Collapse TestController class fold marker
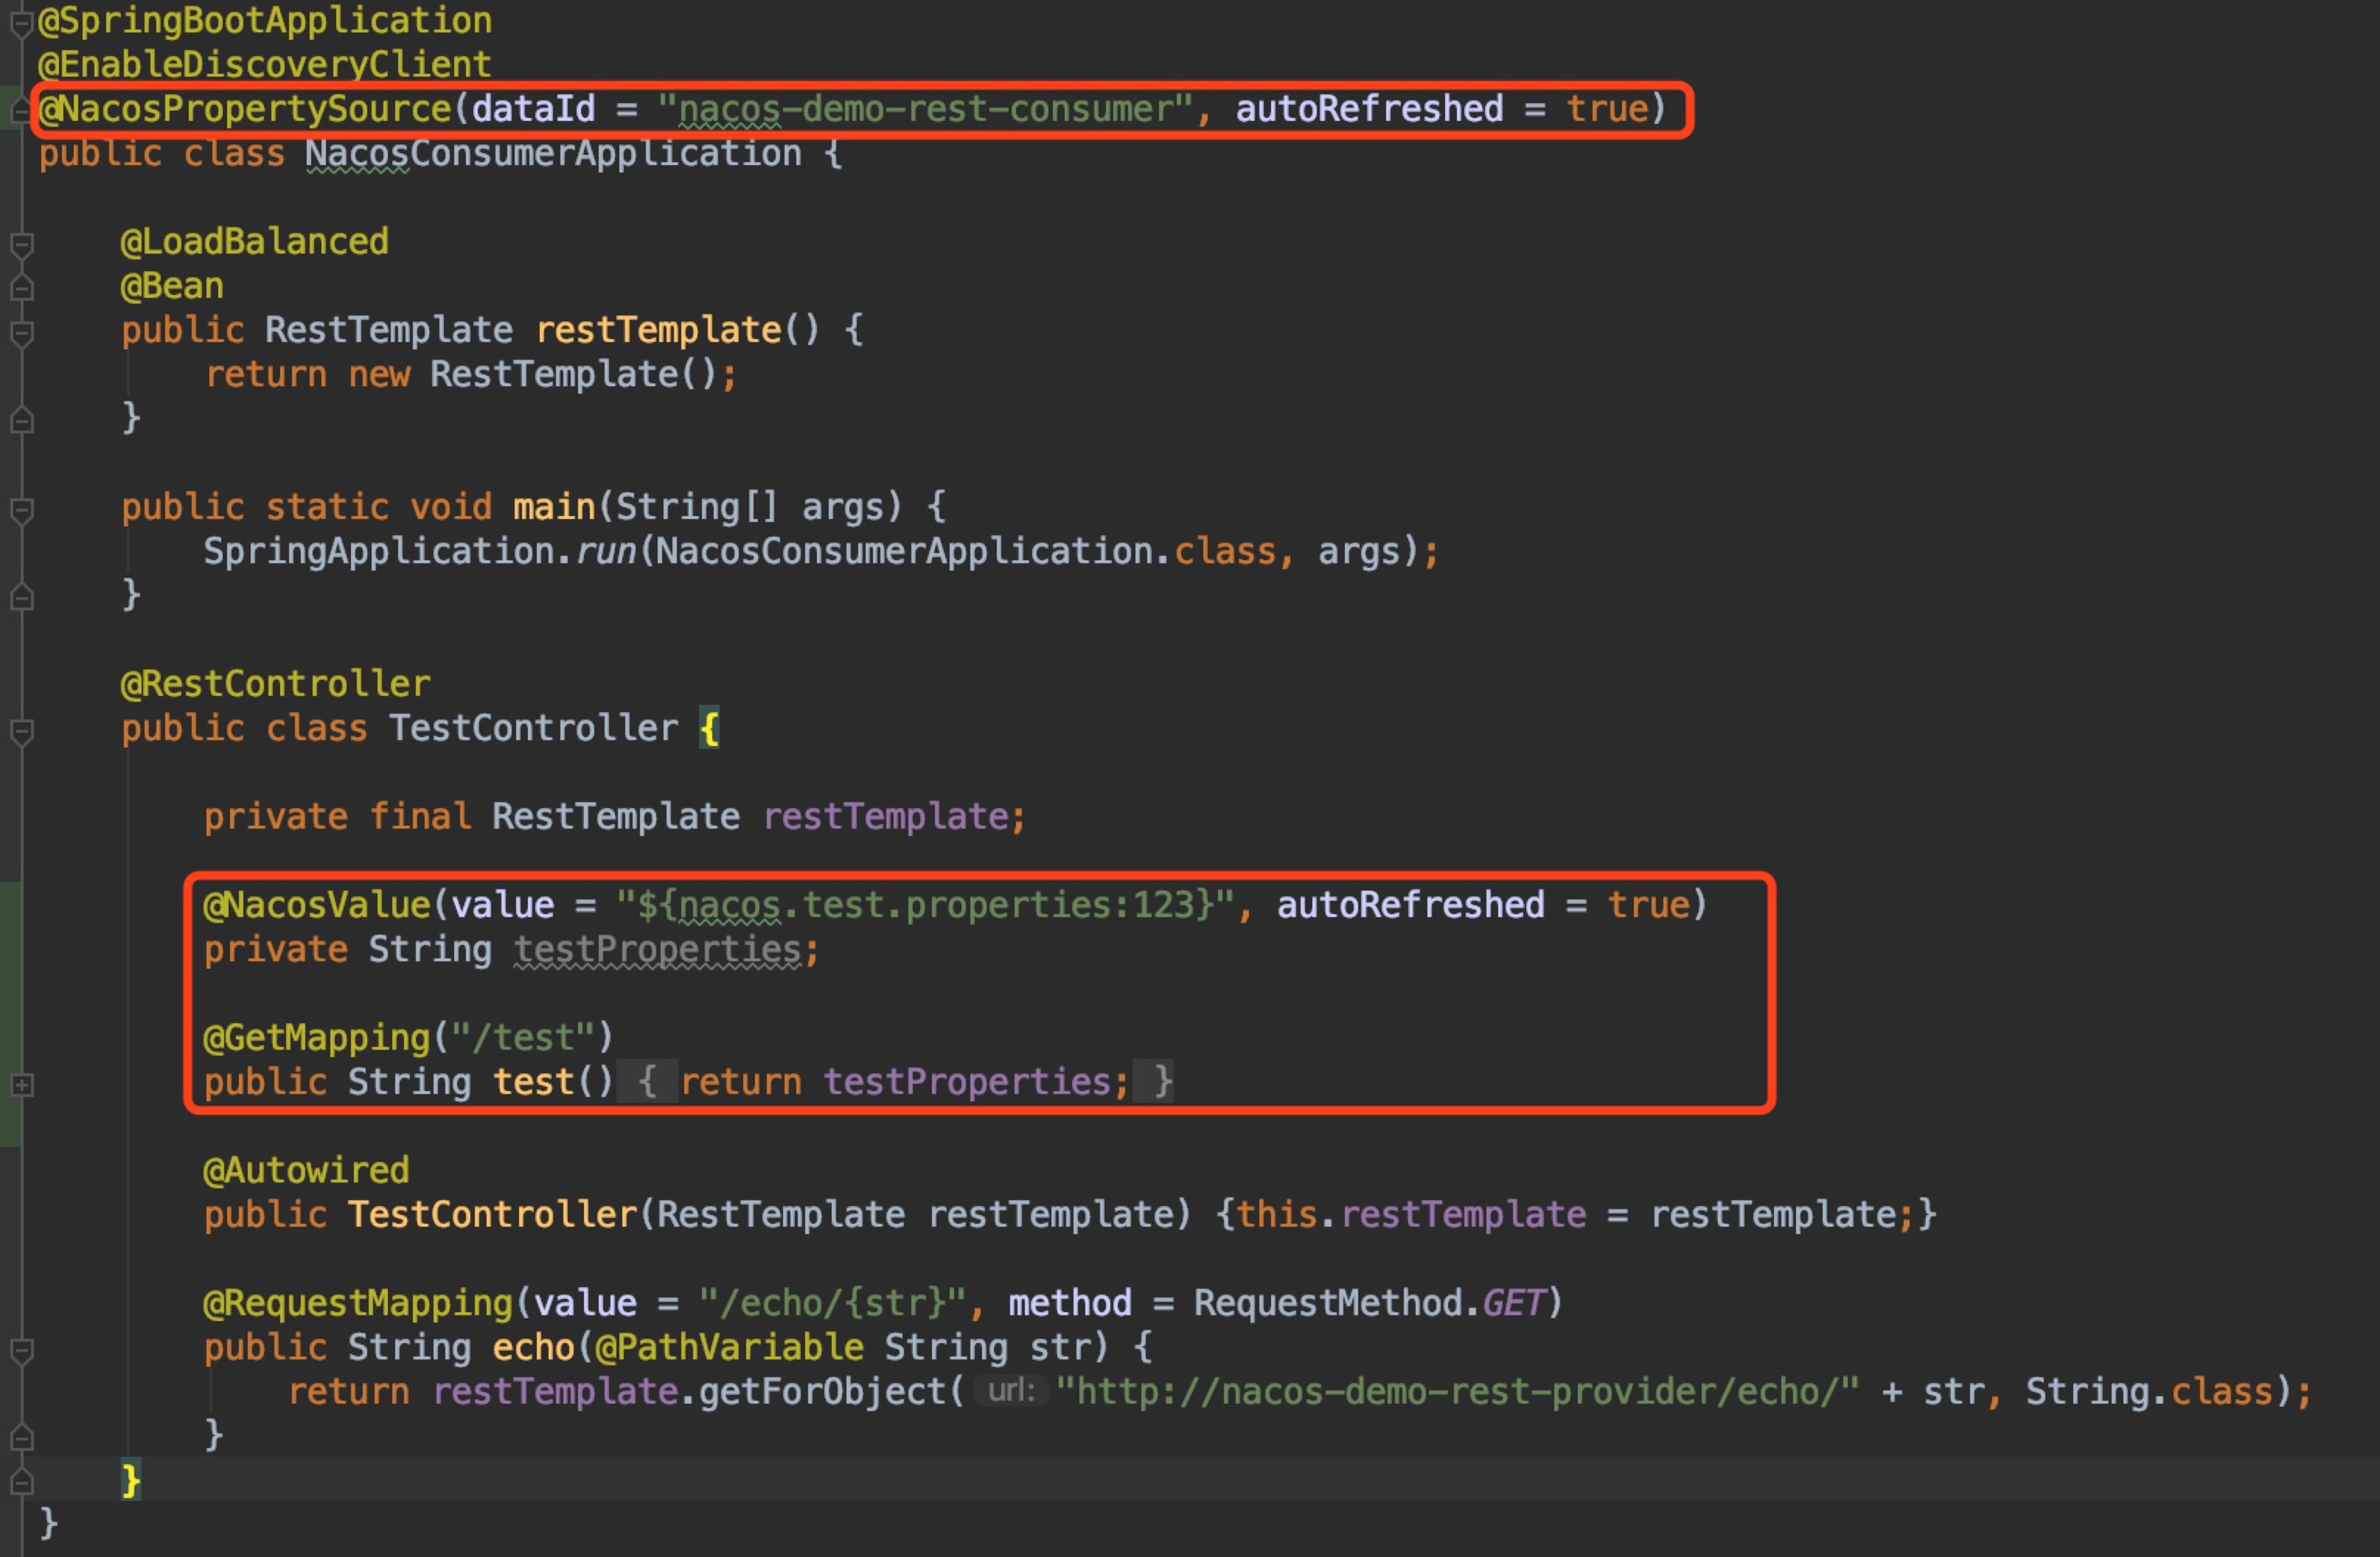Viewport: 2380px width, 1557px height. click(21, 731)
